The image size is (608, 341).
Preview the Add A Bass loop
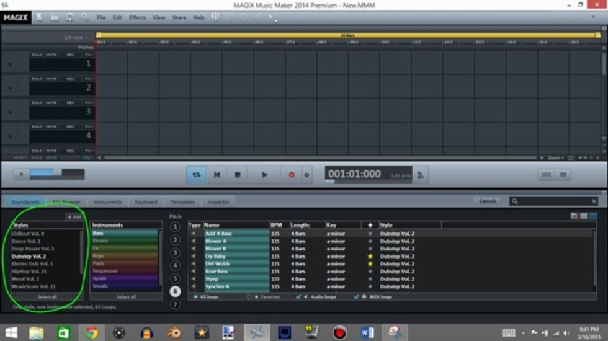(x=194, y=234)
